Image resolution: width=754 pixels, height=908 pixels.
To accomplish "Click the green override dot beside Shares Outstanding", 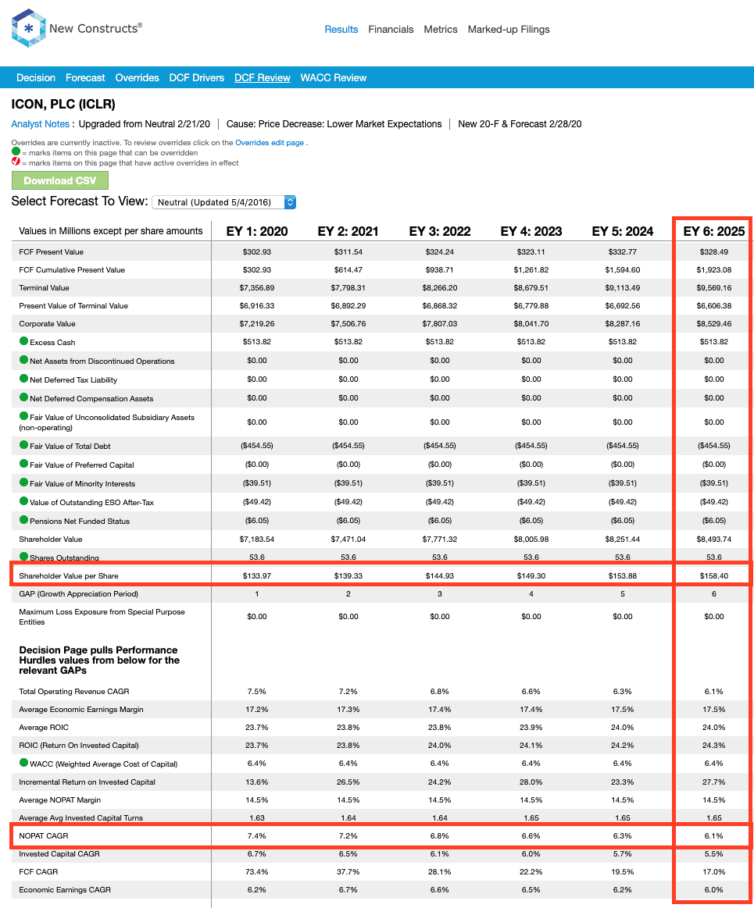I will (23, 557).
